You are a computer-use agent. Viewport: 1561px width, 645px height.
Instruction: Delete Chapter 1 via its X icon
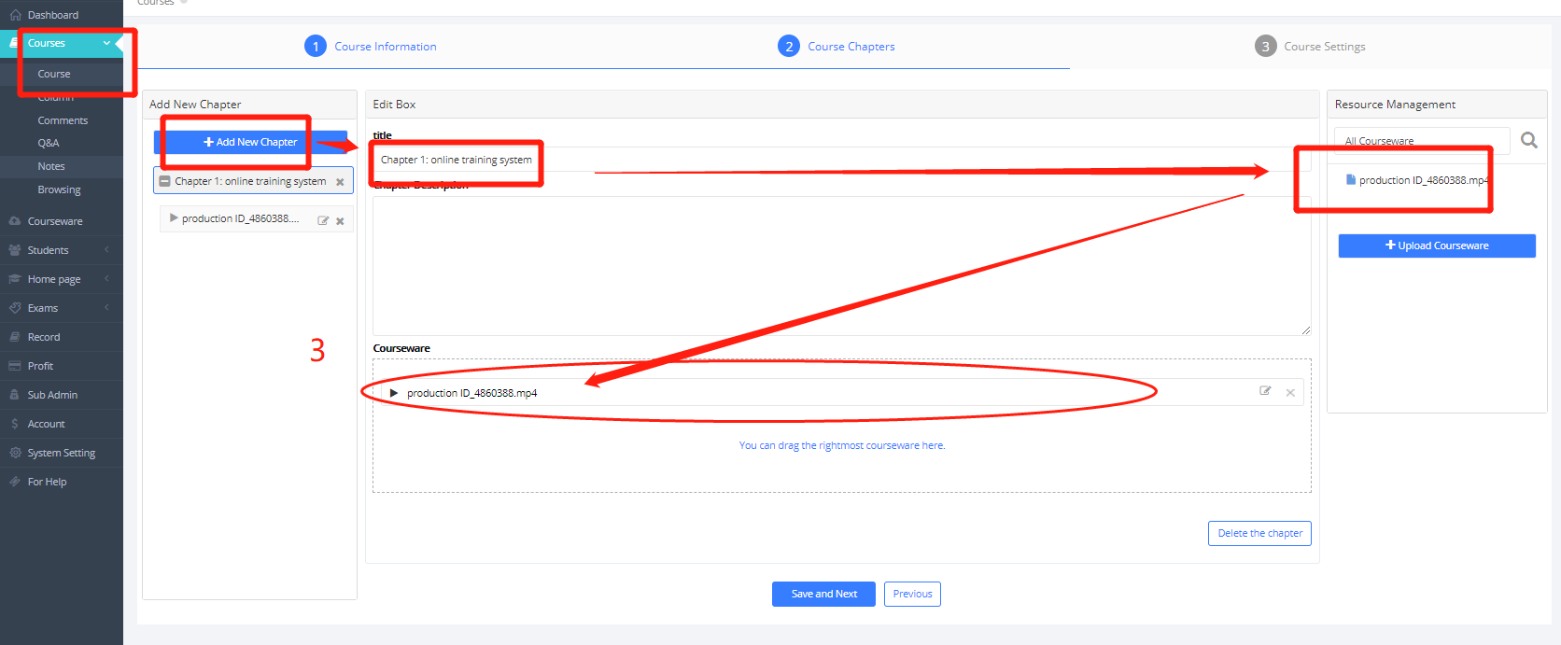pyautogui.click(x=340, y=182)
